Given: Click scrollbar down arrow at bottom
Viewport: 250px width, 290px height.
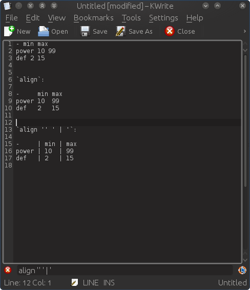Looking at the screenshot, I should click(245, 260).
